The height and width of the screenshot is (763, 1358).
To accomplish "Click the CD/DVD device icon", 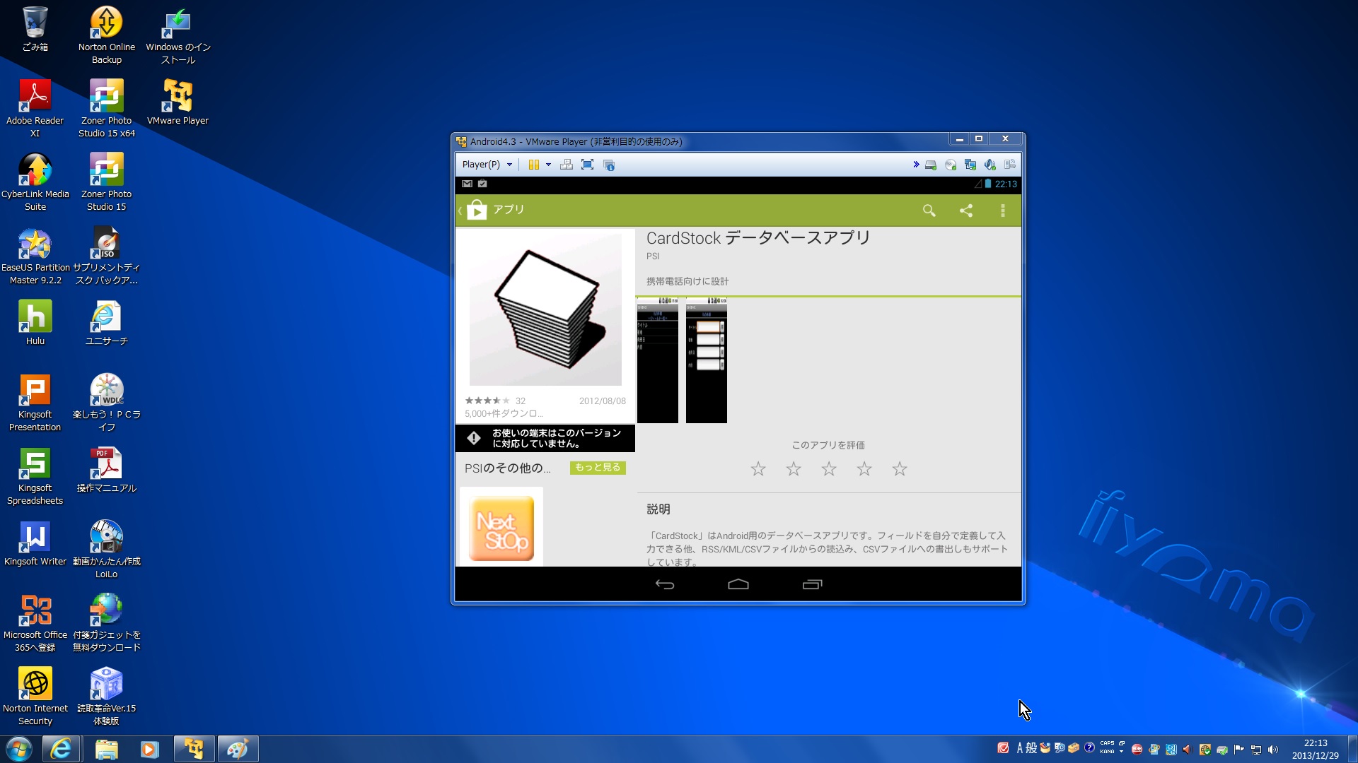I will click(x=951, y=165).
